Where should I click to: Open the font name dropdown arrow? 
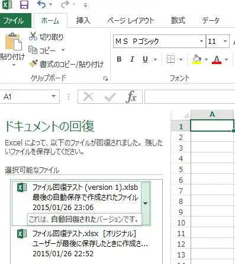tap(201, 42)
